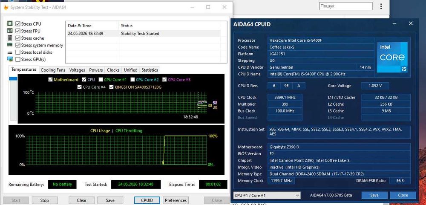Click the No battery status field

coord(62,185)
